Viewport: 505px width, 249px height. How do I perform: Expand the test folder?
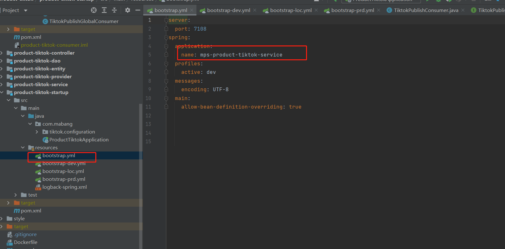16,195
